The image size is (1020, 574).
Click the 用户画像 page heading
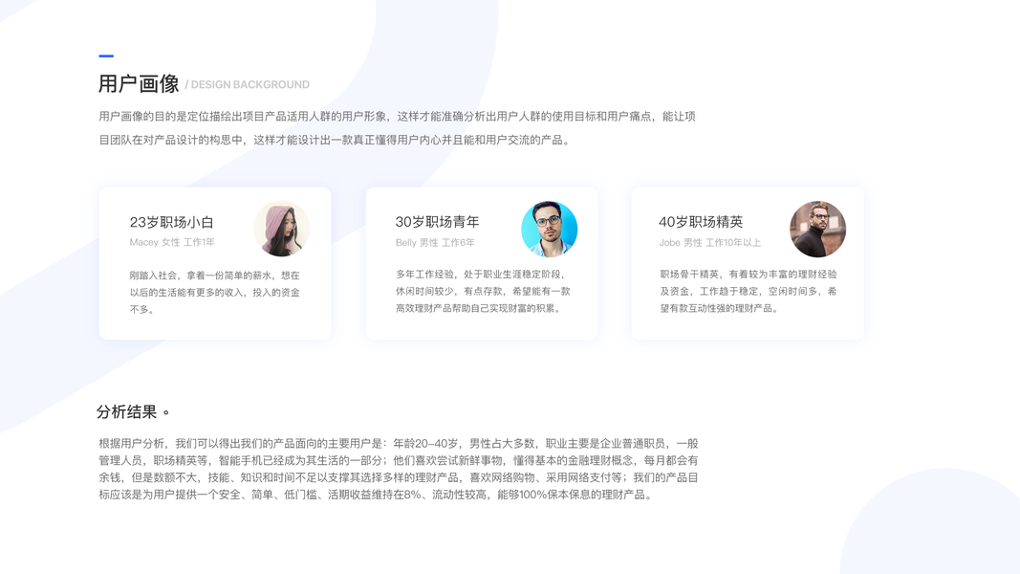(x=139, y=84)
